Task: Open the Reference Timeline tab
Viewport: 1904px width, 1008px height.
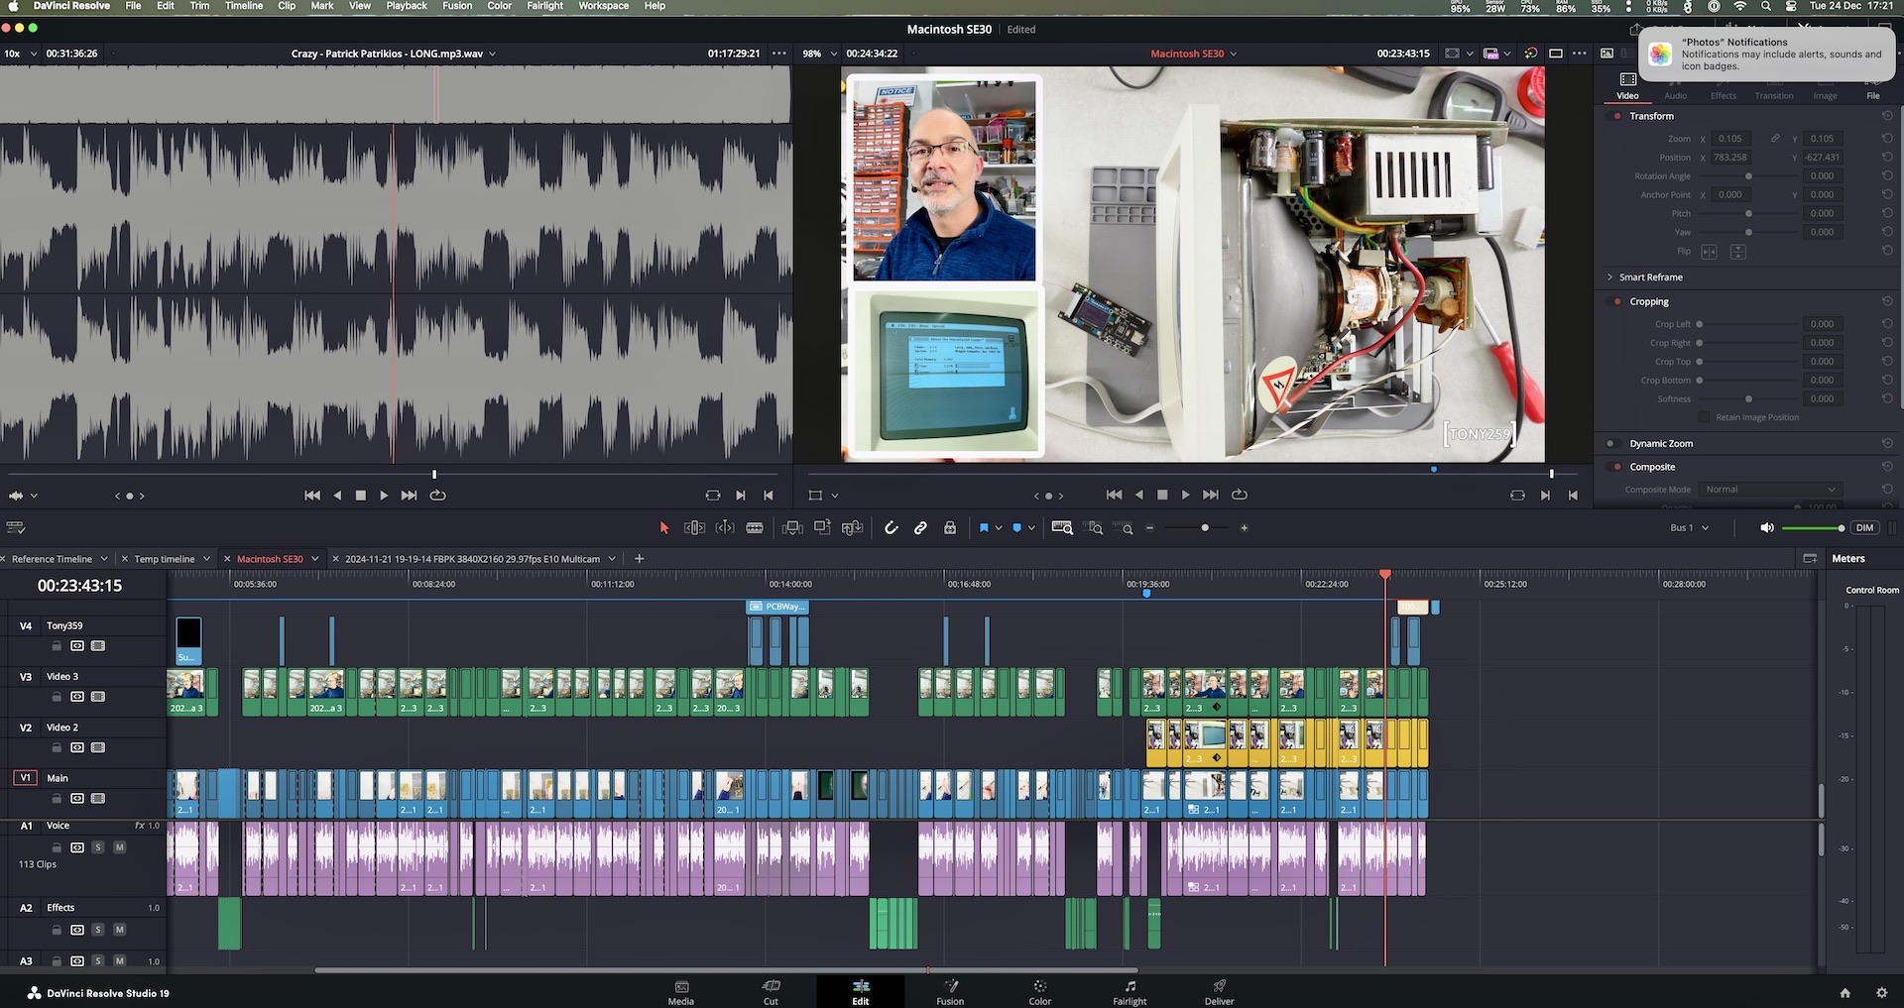Action: [x=52, y=559]
